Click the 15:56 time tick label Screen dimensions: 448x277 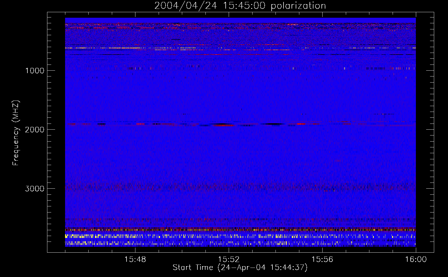[x=322, y=260]
